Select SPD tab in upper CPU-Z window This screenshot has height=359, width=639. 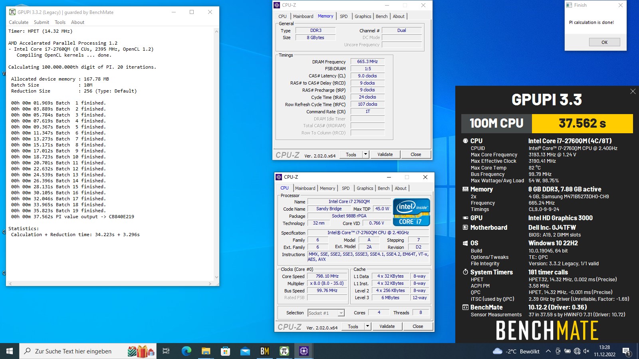click(x=344, y=16)
